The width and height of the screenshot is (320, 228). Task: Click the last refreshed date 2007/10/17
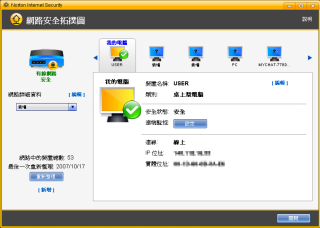70,166
